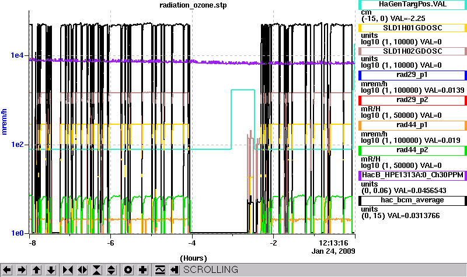Click the radiation_ozone.stp chart title
This screenshot has width=467, height=277.
[193, 5]
